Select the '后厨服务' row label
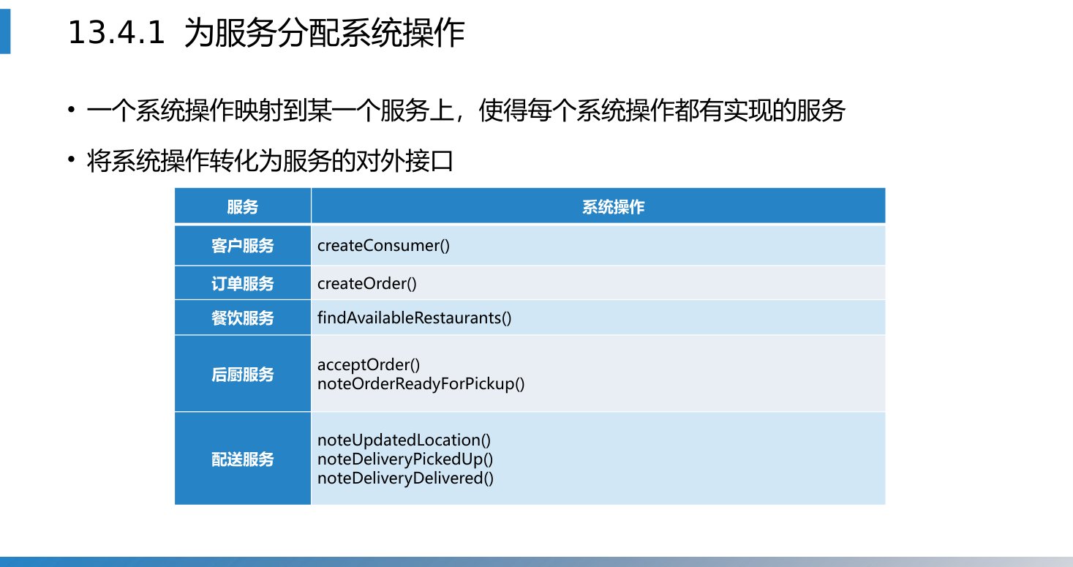The width and height of the screenshot is (1073, 567). [x=243, y=374]
